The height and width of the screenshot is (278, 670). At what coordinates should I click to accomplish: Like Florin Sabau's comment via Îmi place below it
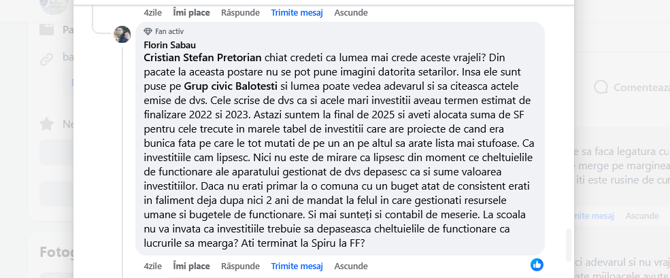click(191, 264)
